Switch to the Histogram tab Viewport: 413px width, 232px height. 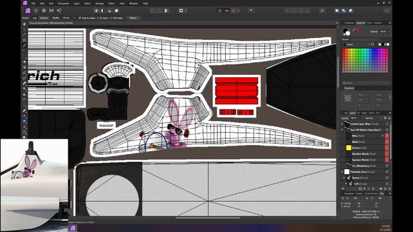(x=349, y=23)
